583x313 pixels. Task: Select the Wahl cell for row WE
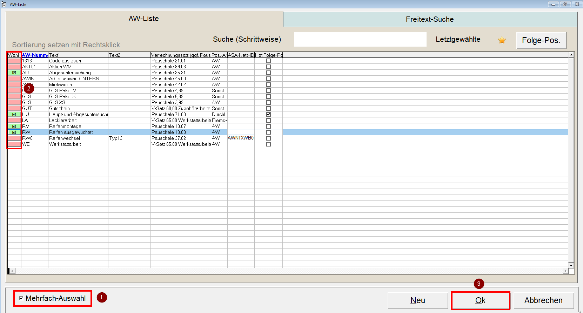[14, 144]
